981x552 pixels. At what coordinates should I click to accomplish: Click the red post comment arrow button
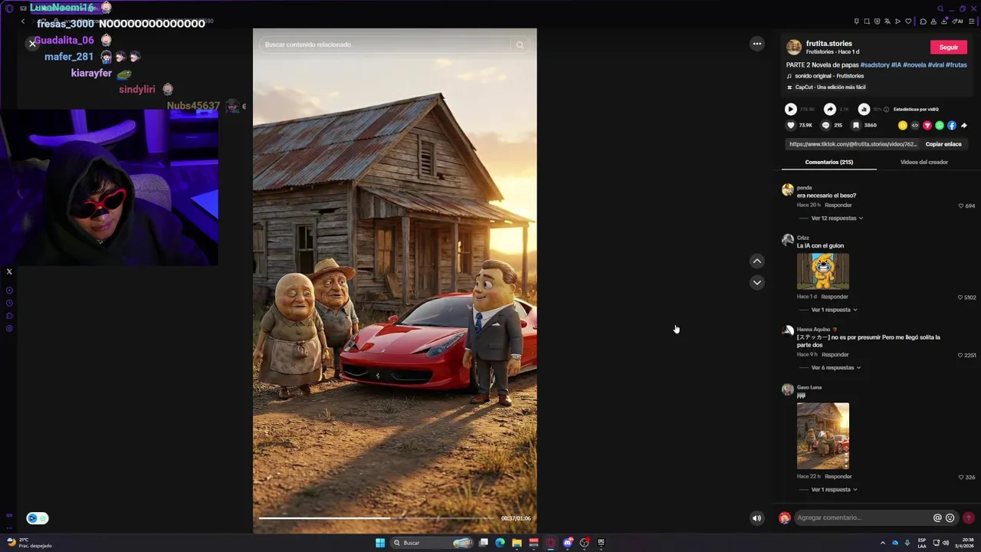pyautogui.click(x=969, y=518)
